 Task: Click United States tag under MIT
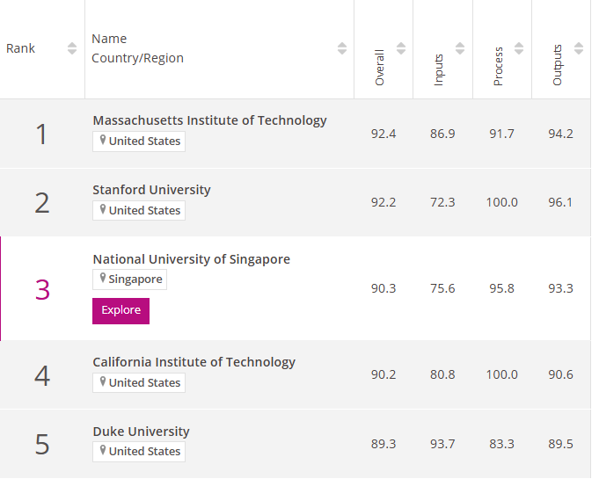[139, 141]
